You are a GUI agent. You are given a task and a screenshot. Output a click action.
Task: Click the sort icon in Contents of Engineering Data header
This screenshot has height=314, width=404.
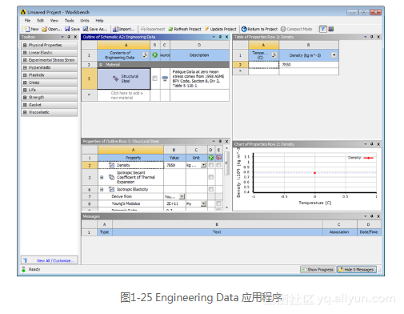[145, 55]
